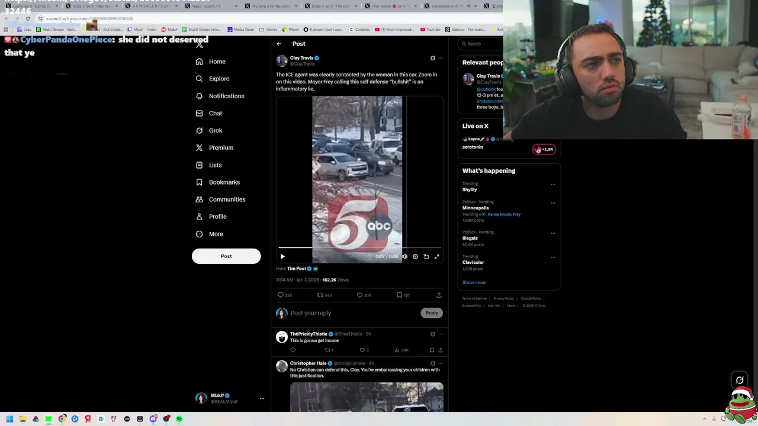Click the reply text field

pyautogui.click(x=355, y=313)
